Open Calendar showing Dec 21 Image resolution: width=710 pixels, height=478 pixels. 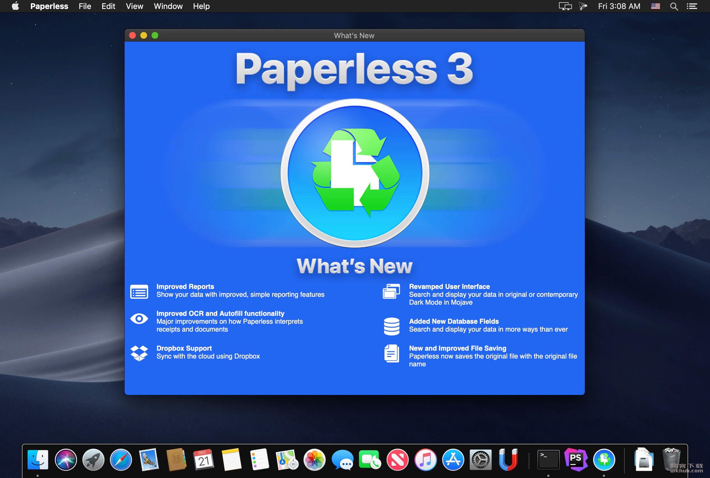pyautogui.click(x=204, y=459)
